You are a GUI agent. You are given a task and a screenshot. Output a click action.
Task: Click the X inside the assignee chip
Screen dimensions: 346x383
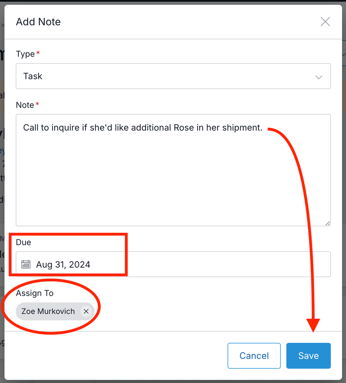point(86,311)
